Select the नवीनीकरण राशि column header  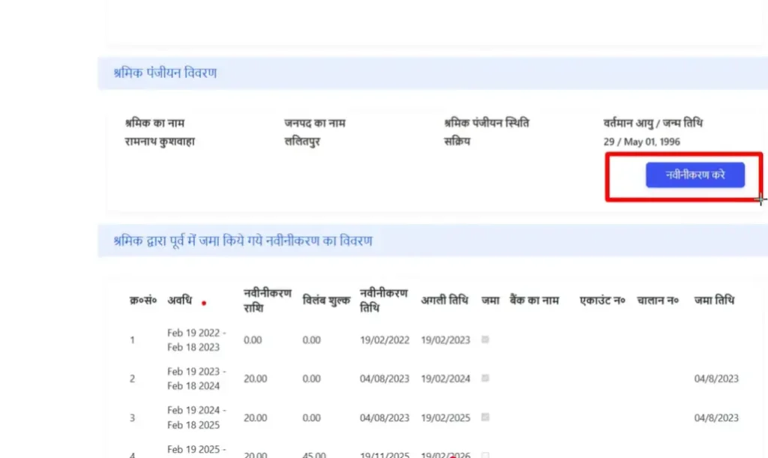click(x=265, y=299)
